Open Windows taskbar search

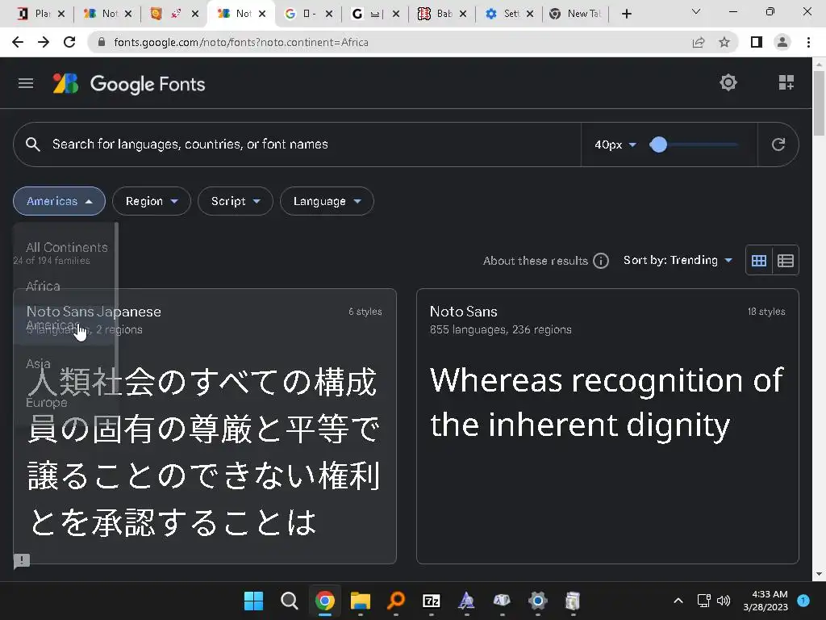pyautogui.click(x=290, y=601)
